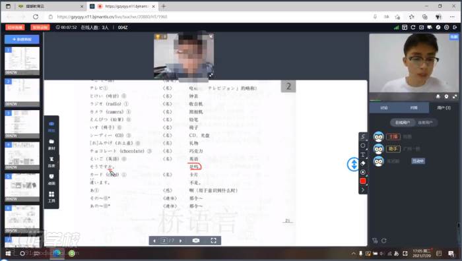Expand the annotation toolbar arrow
This screenshot has width=462, height=261.
(x=363, y=190)
